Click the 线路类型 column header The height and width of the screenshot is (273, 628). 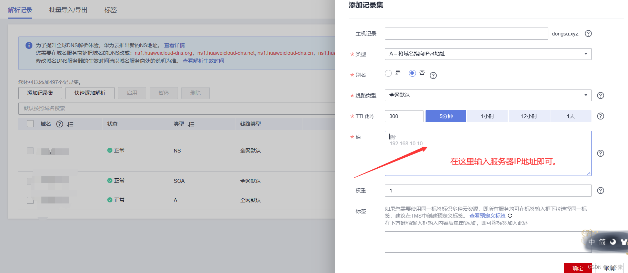point(250,124)
